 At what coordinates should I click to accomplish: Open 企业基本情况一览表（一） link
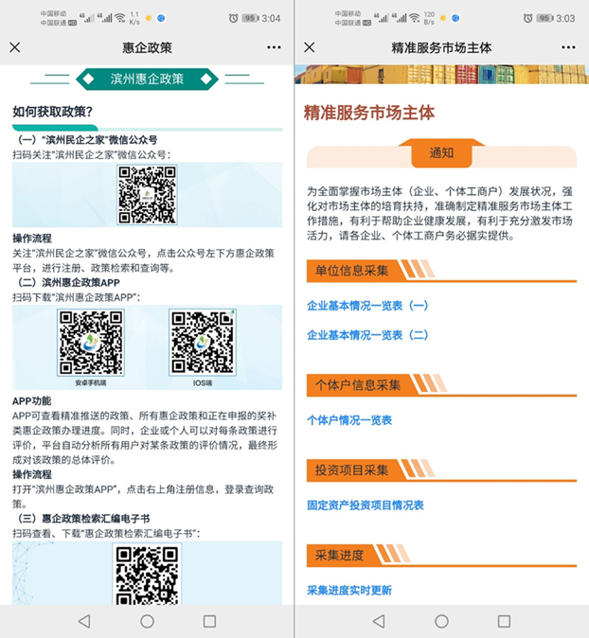point(367,306)
